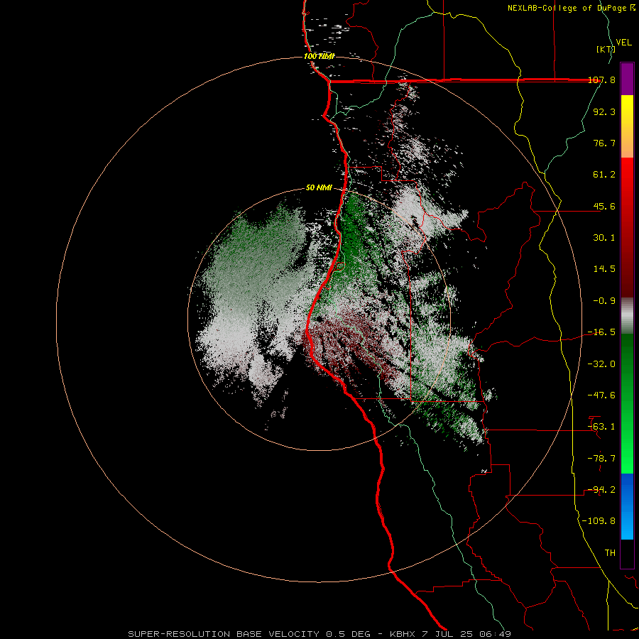Click the 50 NMI range ring label

(x=319, y=188)
